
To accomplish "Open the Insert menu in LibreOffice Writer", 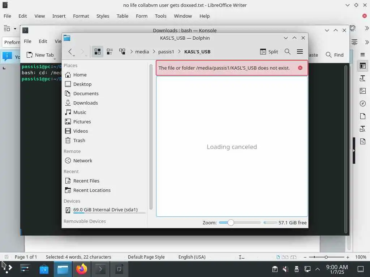I will point(59,16).
